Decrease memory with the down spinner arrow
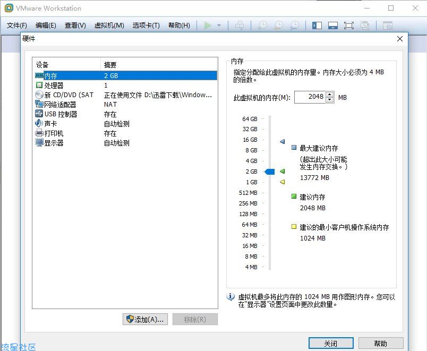Image resolution: width=427 pixels, height=351 pixels. 330,100
